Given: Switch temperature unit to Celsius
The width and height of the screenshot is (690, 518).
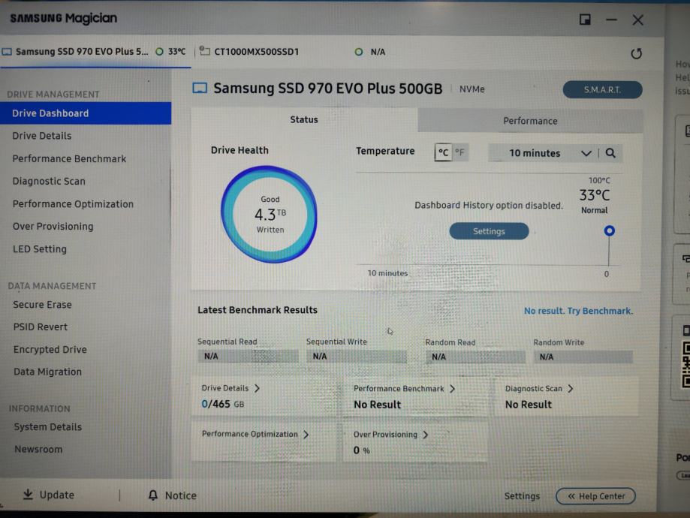Looking at the screenshot, I should [x=443, y=152].
